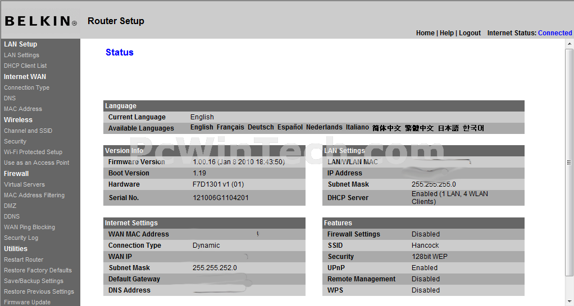Click the Firewall section heading

click(16, 173)
